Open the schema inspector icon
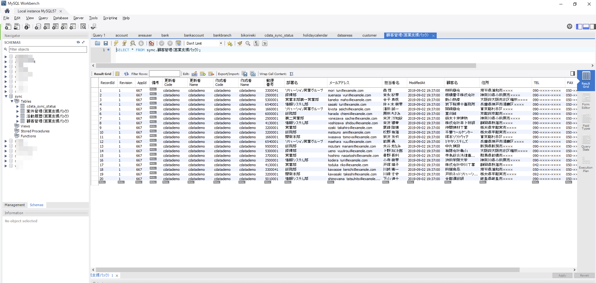Viewport: 596px width, 283px height. pyautogui.click(x=27, y=27)
